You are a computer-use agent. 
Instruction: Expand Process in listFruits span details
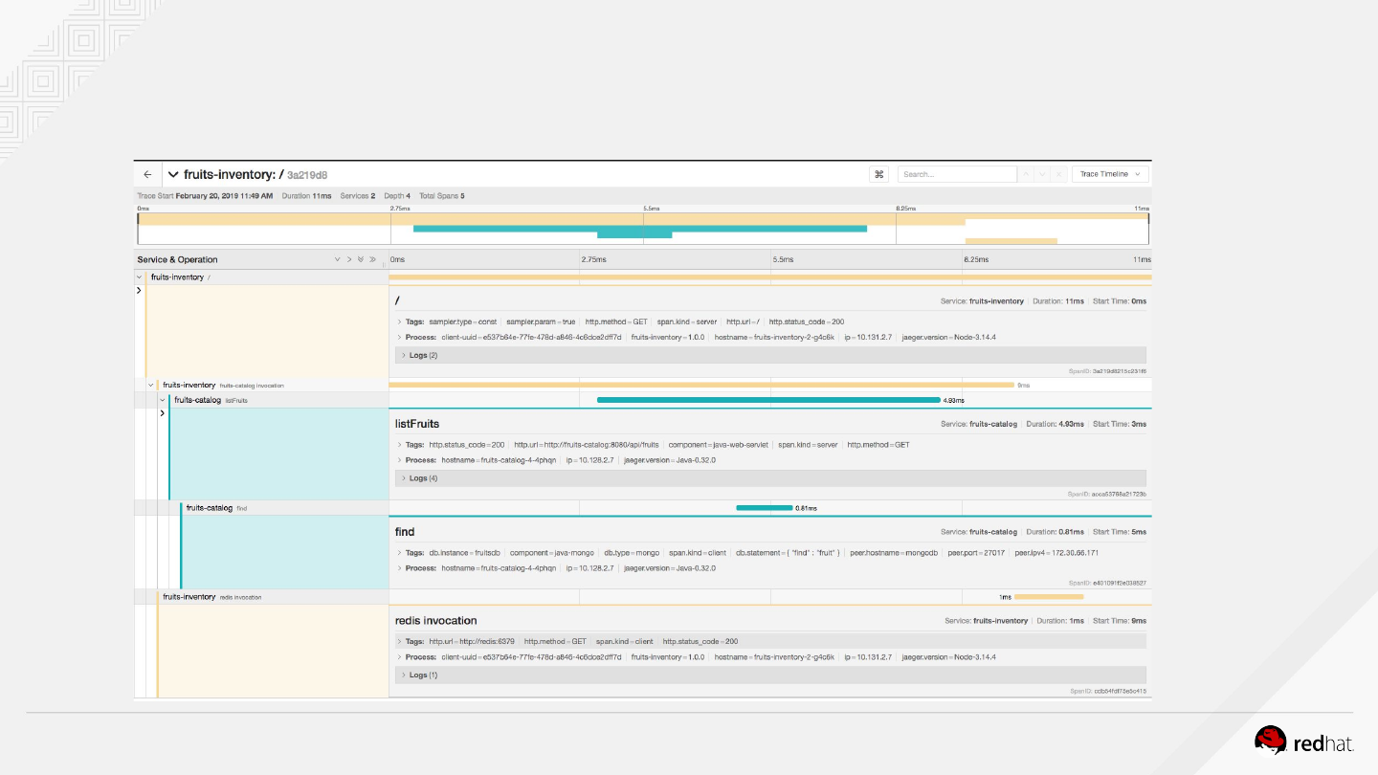417,460
